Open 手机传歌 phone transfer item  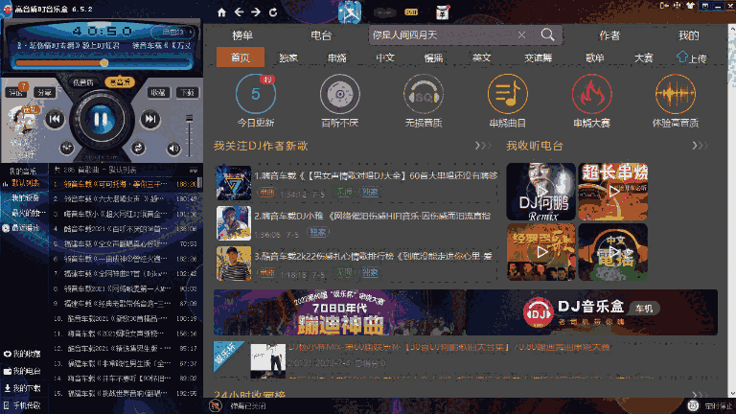pyautogui.click(x=22, y=405)
